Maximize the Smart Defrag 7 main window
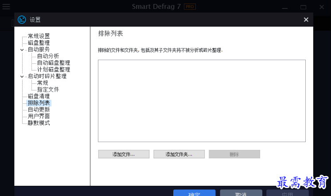Screen dimensions: 331x196 pos(304,7)
